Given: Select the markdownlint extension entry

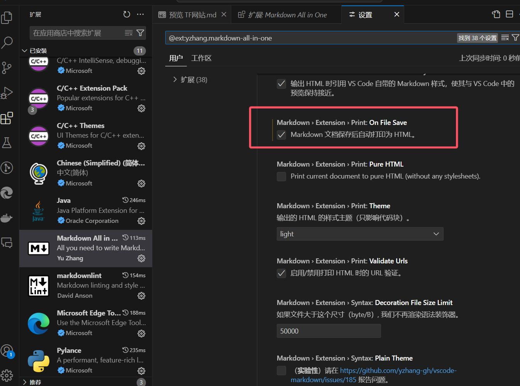Looking at the screenshot, I should 86,286.
